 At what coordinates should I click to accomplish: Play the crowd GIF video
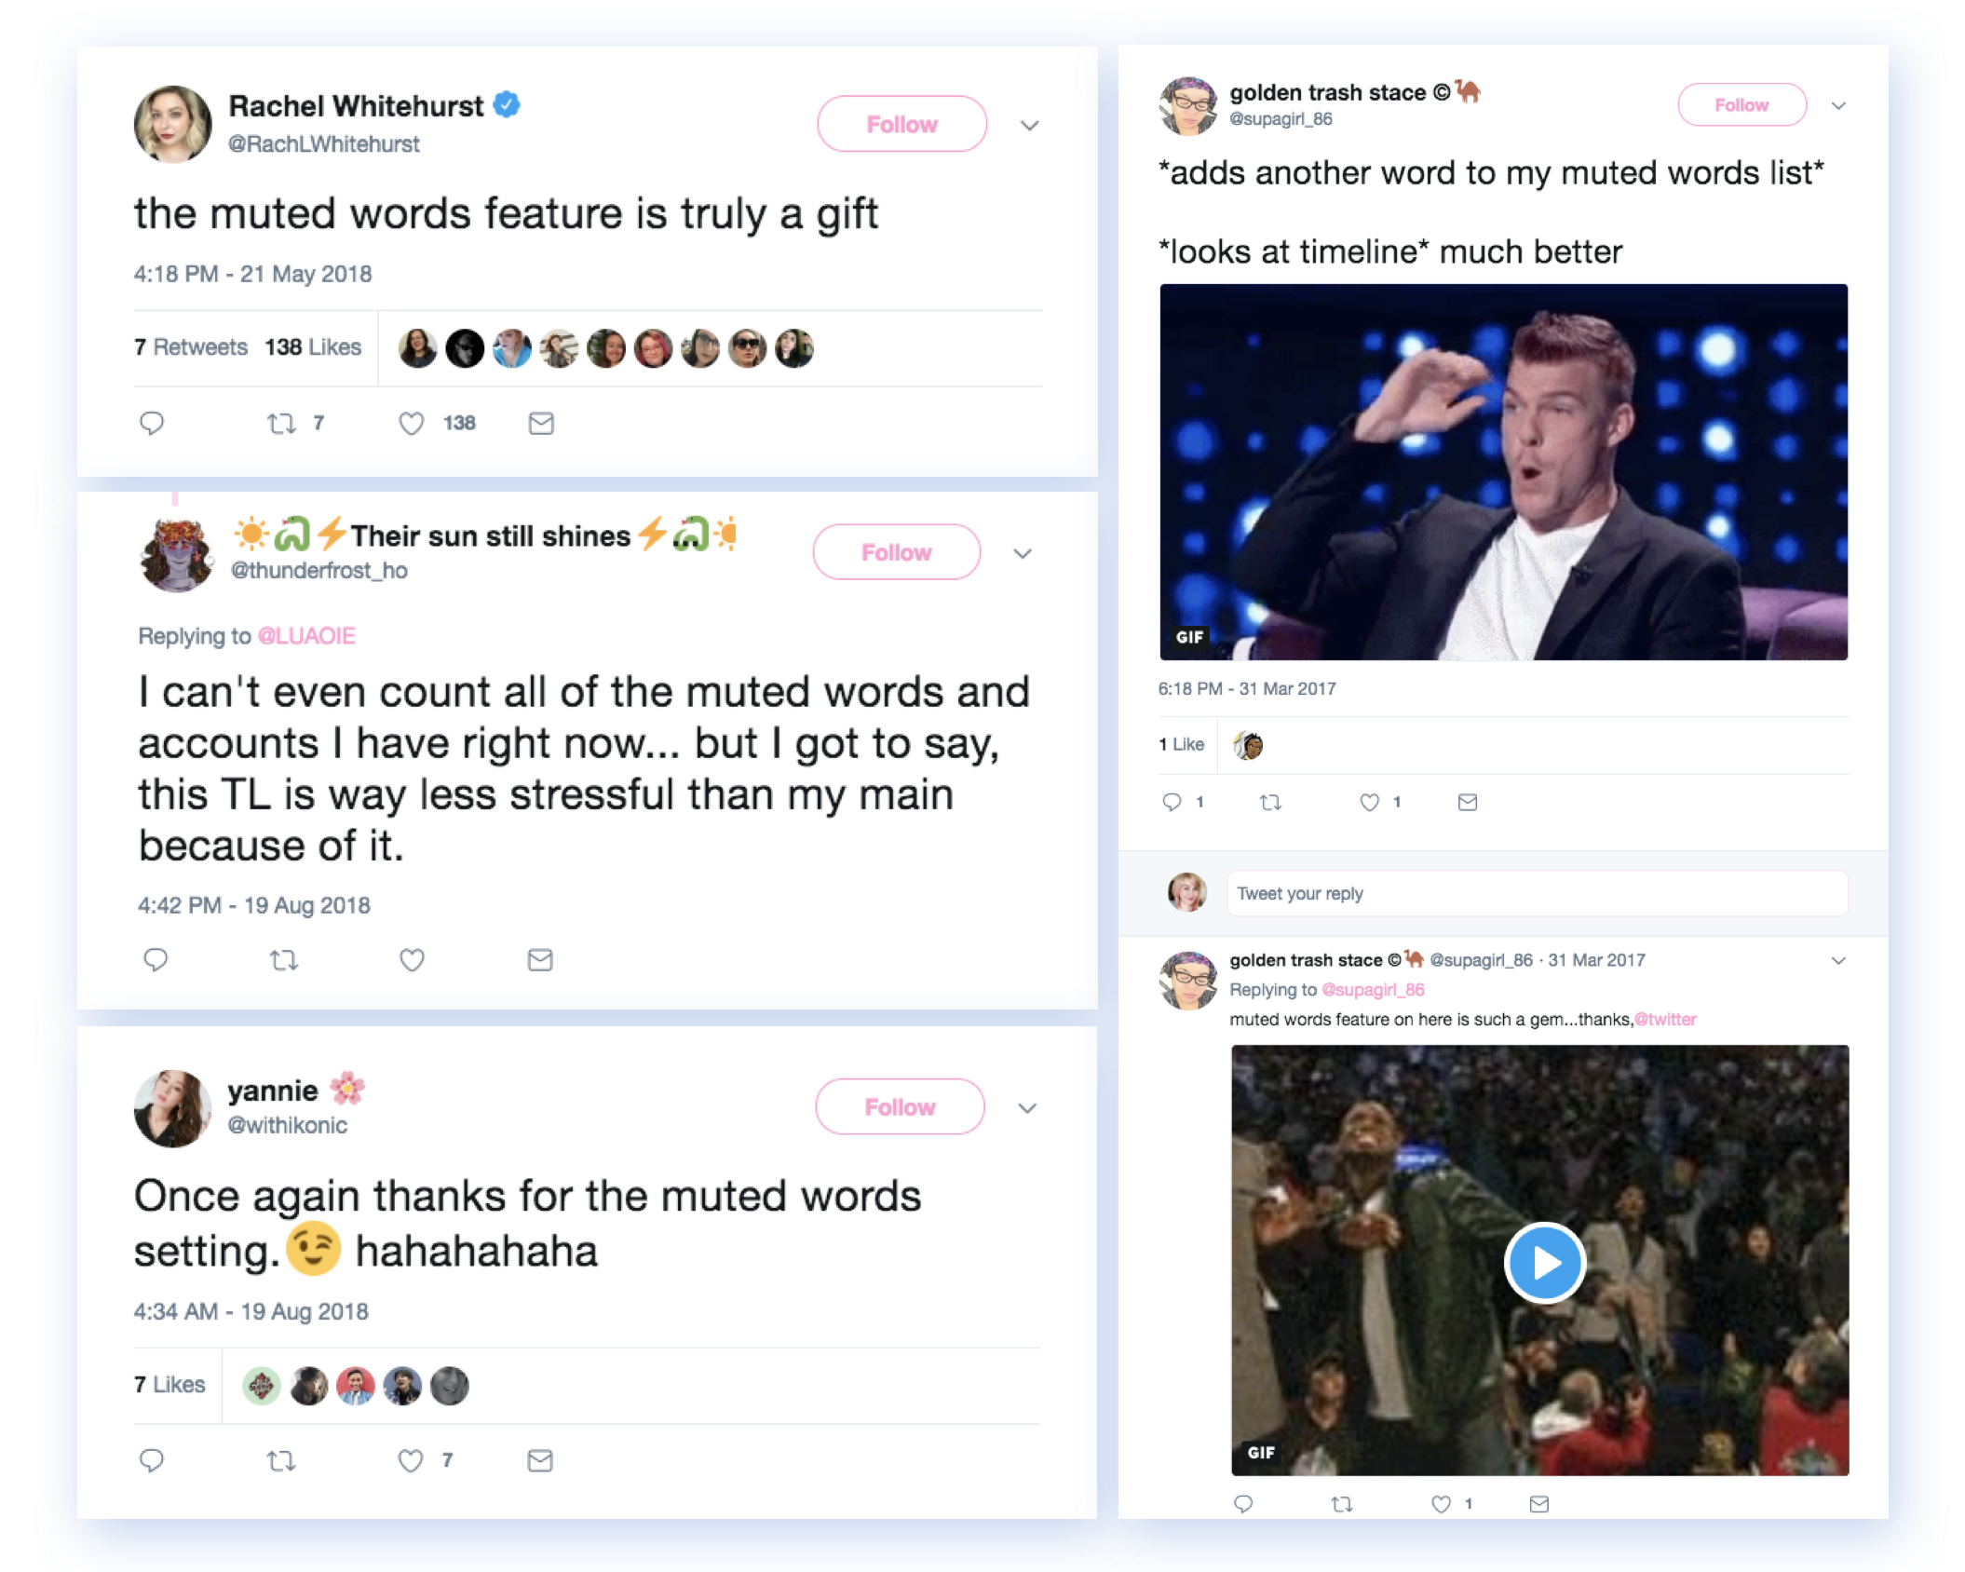pyautogui.click(x=1544, y=1263)
